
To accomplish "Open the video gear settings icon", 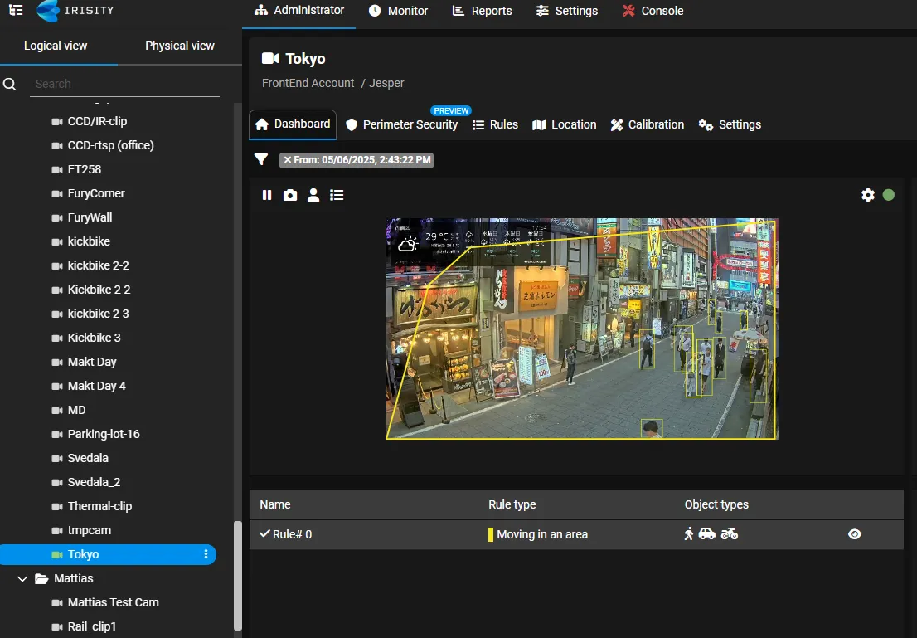I will click(x=868, y=195).
